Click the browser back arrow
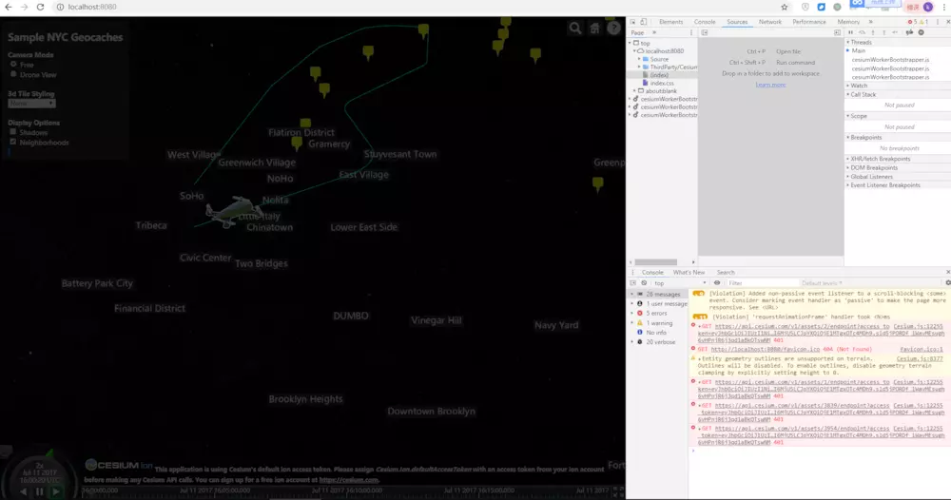Screen dimensions: 951x500 pos(9,7)
